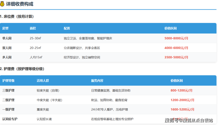Select the 护理费（按护理等级分级）heading
This screenshot has width=218, height=125.
(22, 69)
